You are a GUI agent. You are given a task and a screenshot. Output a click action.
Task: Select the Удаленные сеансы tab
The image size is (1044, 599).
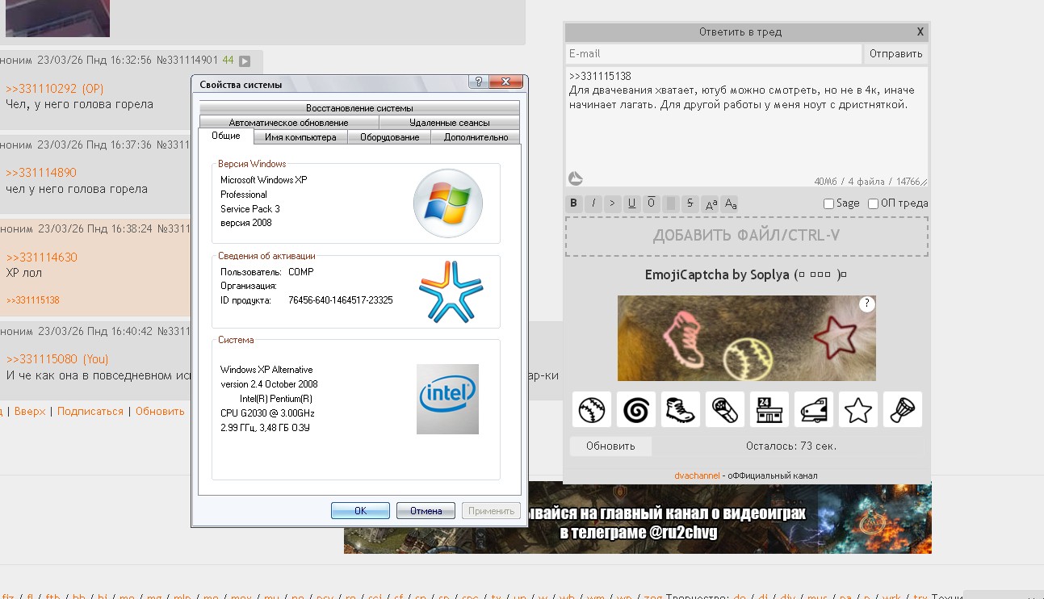click(449, 123)
